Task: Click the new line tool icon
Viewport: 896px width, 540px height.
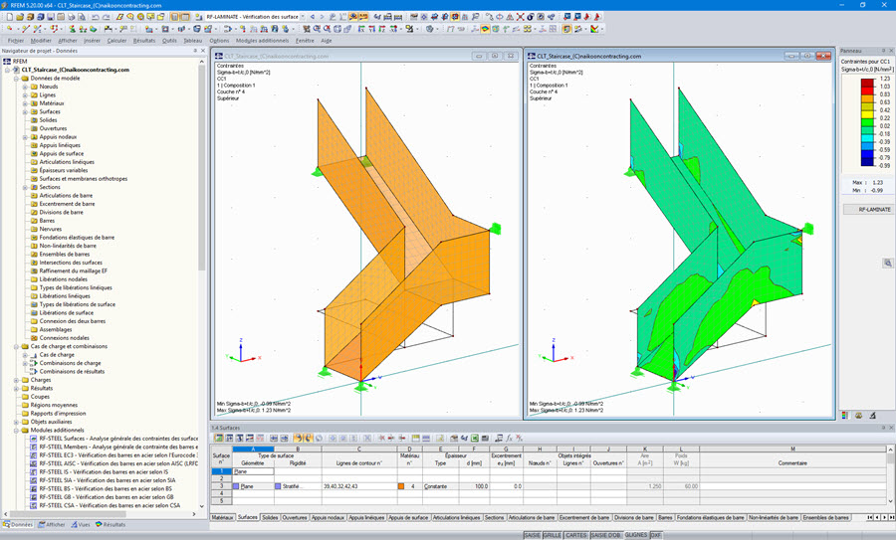Action: [x=25, y=29]
